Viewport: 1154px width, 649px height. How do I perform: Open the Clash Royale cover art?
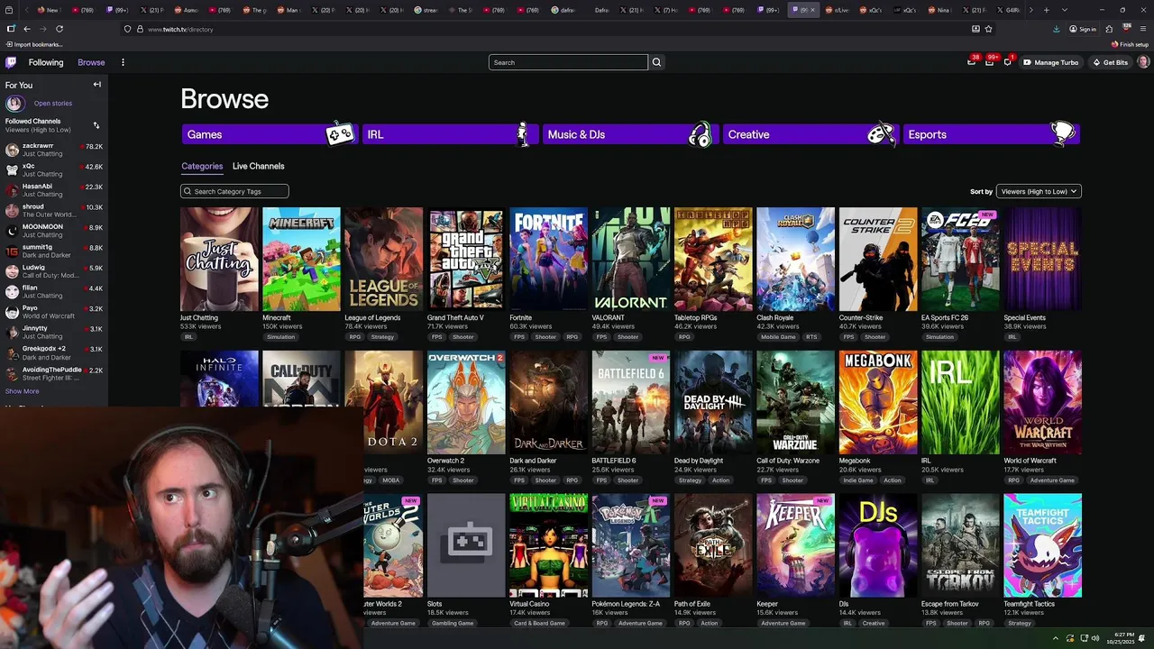(x=795, y=259)
